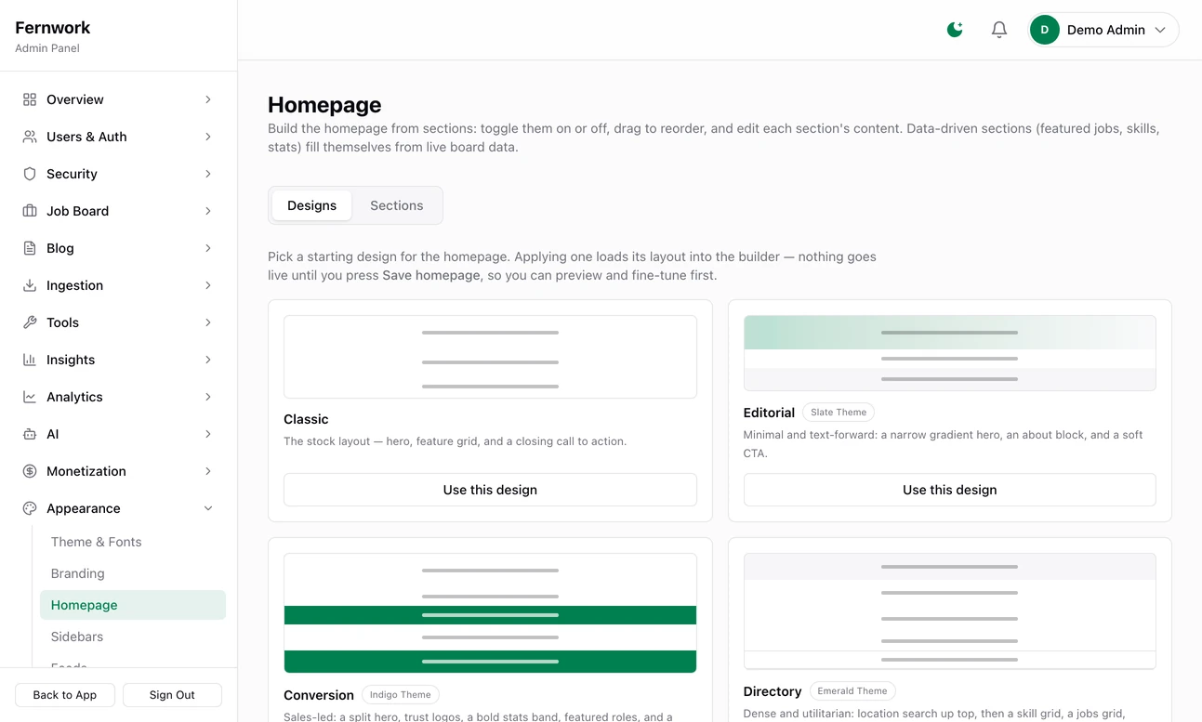Click the Insights bar chart icon
The height and width of the screenshot is (722, 1202).
coord(30,360)
